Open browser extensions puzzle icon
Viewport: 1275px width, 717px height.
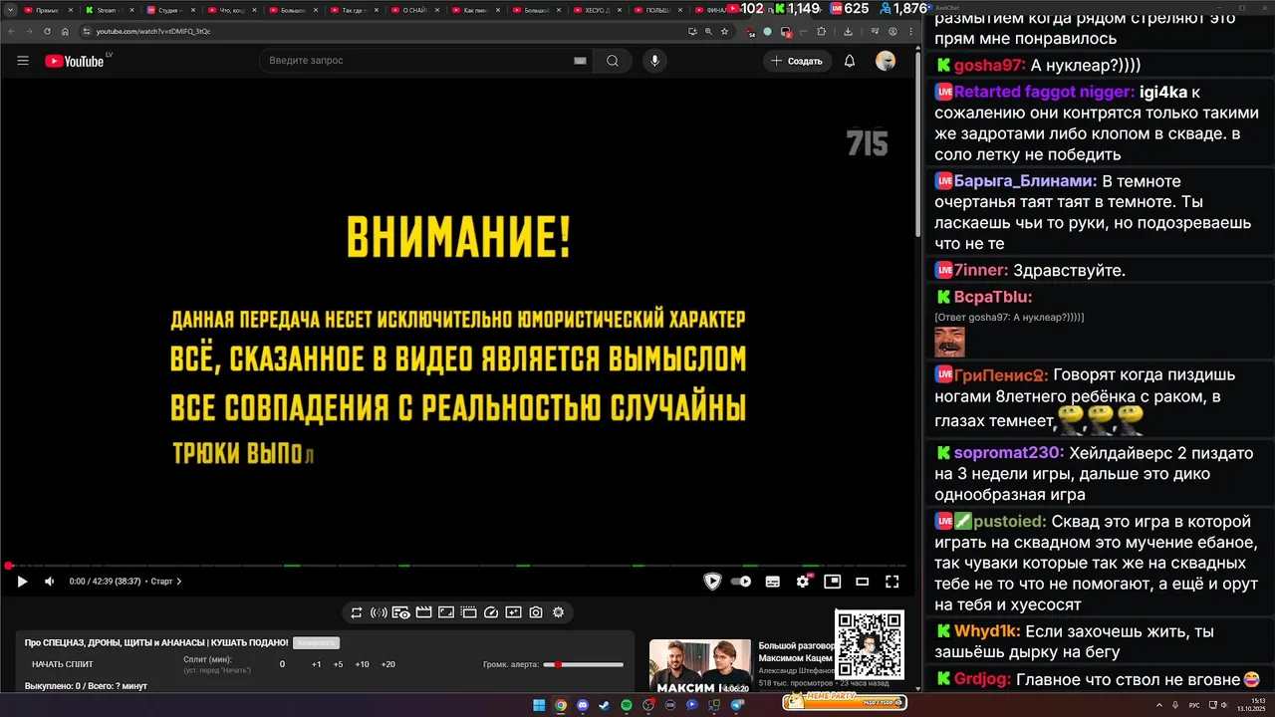pos(820,31)
